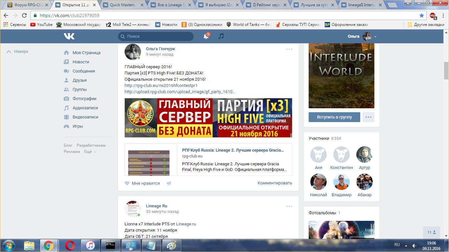The width and height of the screenshot is (449, 252).
Task: Open the AdBlock extension icon
Action: pos(433,15)
